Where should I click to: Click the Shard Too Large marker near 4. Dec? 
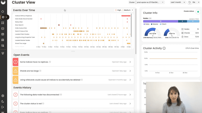pyautogui.click(x=129, y=43)
